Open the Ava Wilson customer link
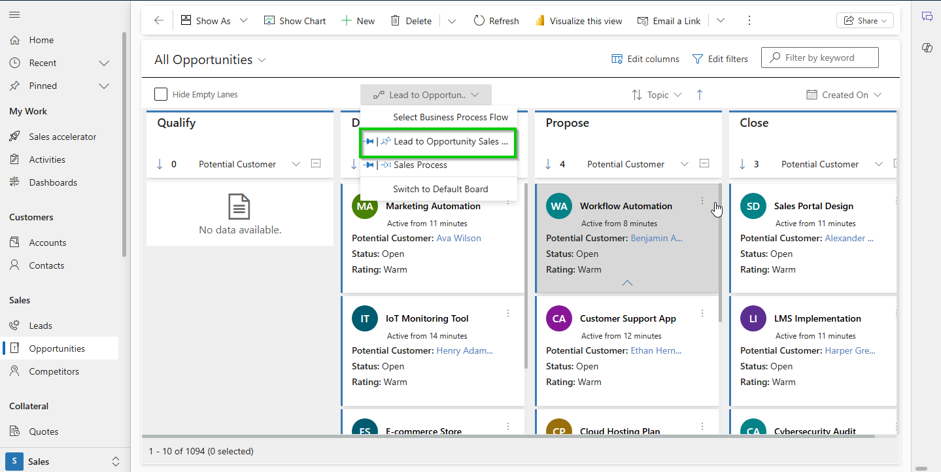 tap(458, 238)
